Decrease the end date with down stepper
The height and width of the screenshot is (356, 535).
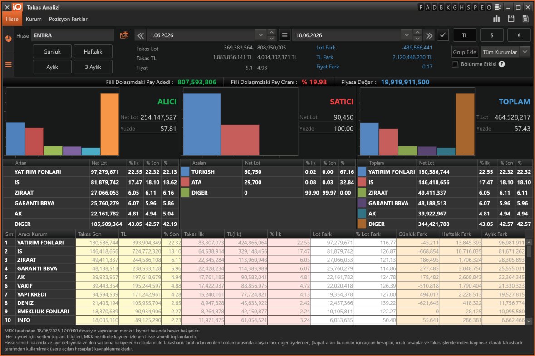417,38
